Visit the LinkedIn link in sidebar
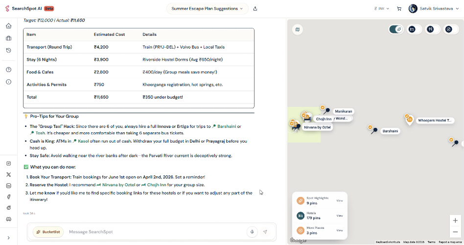 (x=9, y=186)
